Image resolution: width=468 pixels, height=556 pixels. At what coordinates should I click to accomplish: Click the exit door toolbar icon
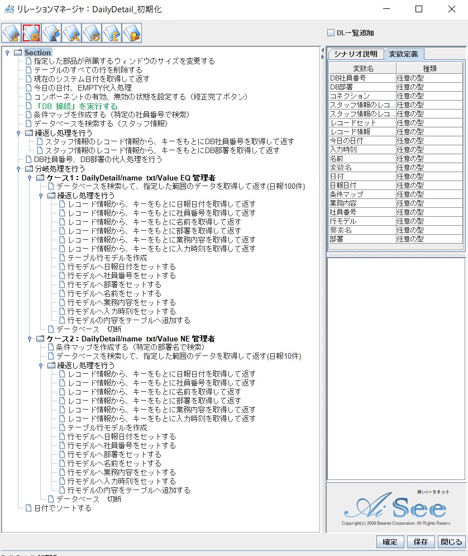132,33
